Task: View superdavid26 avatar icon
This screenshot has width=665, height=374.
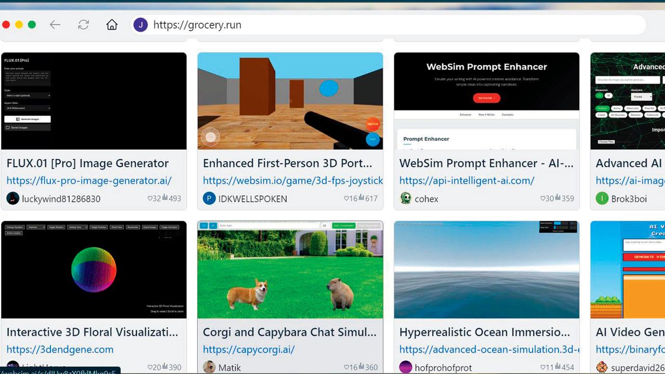Action: tap(602, 367)
